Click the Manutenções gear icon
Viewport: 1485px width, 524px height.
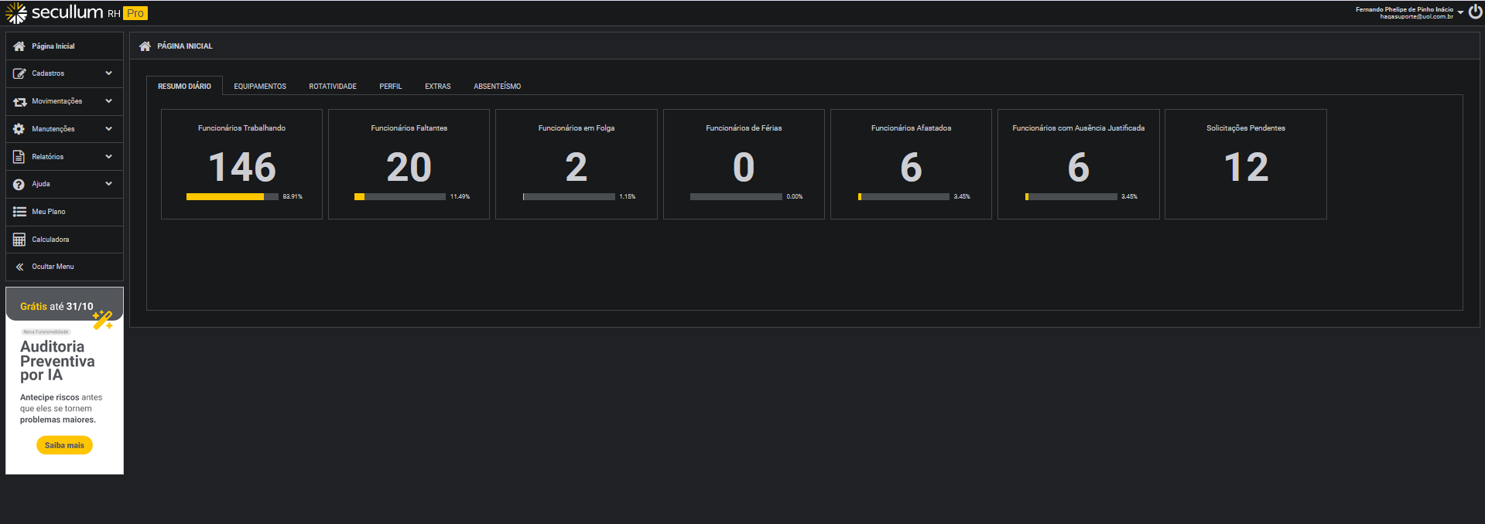coord(19,129)
